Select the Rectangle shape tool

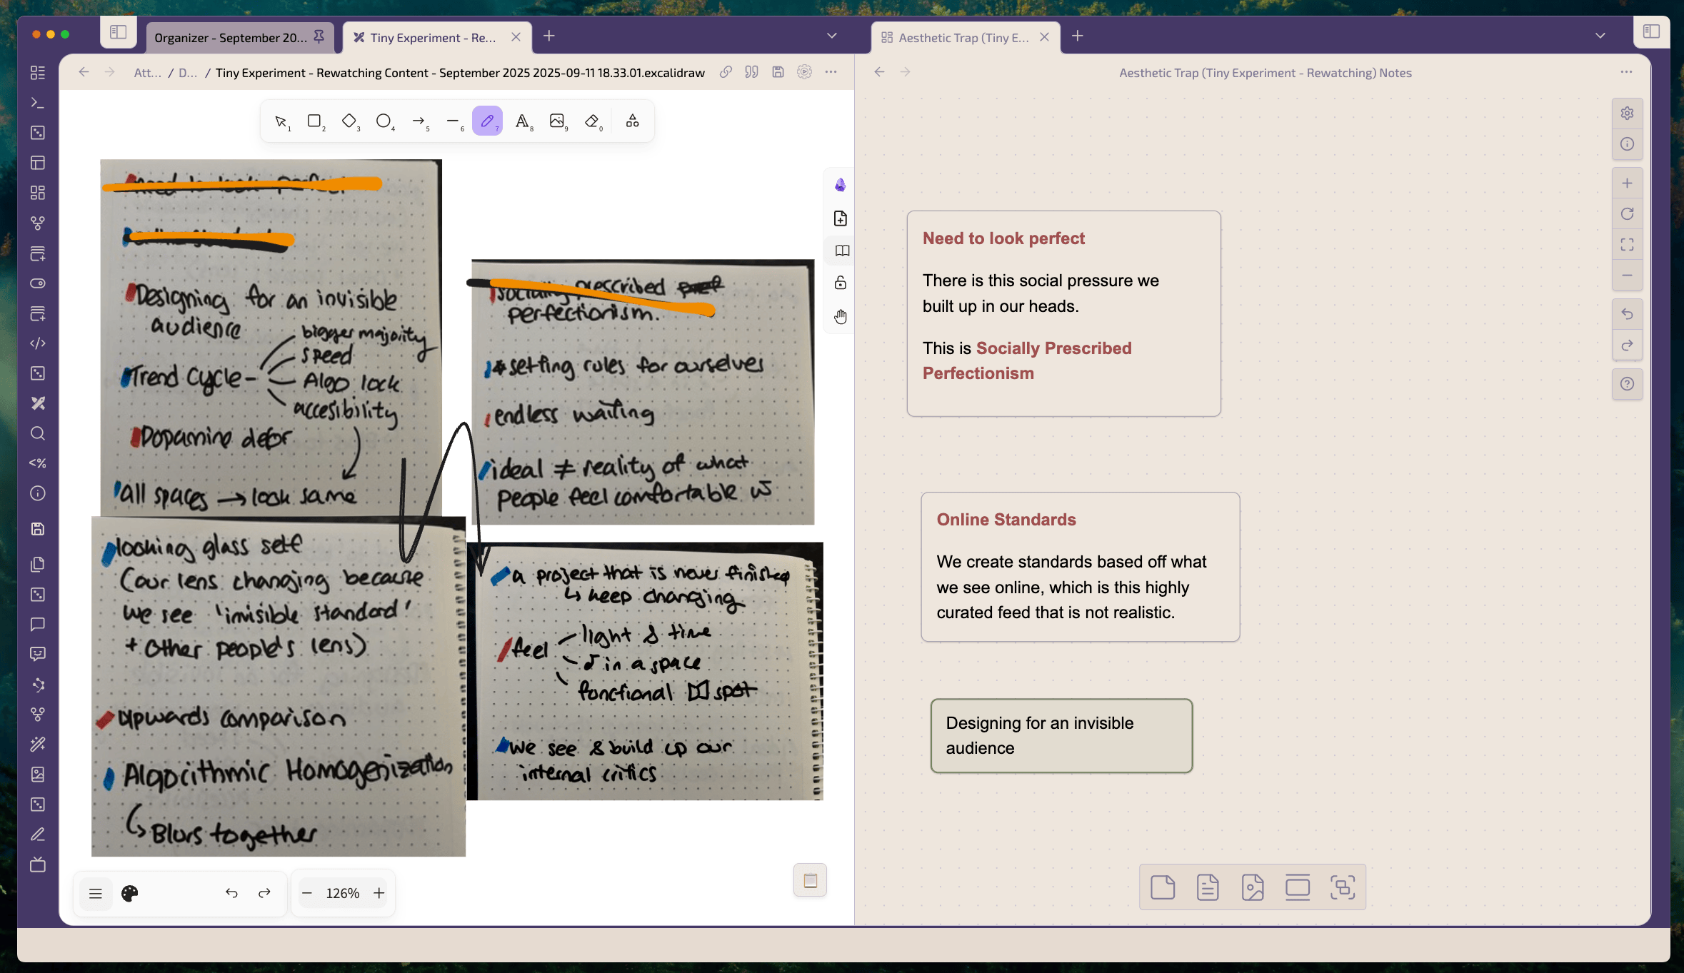314,121
